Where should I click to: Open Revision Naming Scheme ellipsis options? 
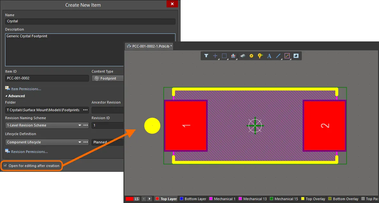85,125
